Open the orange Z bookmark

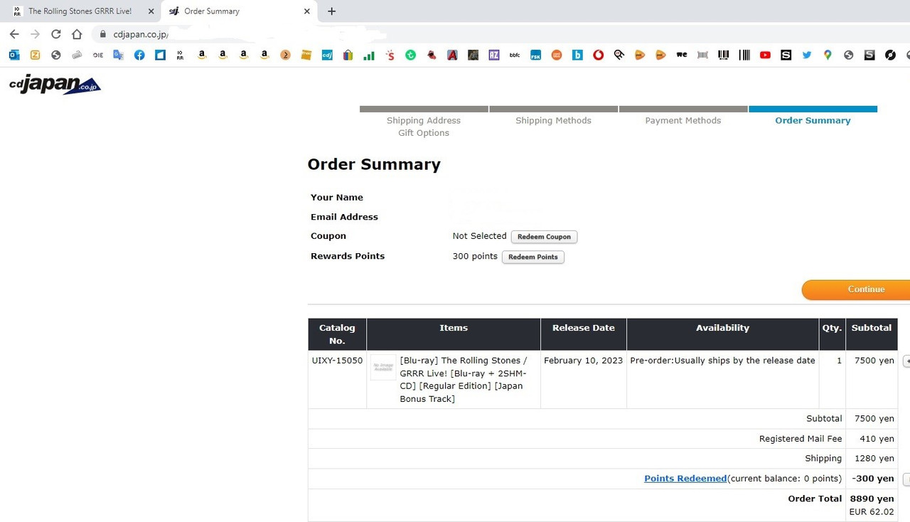[x=35, y=55]
